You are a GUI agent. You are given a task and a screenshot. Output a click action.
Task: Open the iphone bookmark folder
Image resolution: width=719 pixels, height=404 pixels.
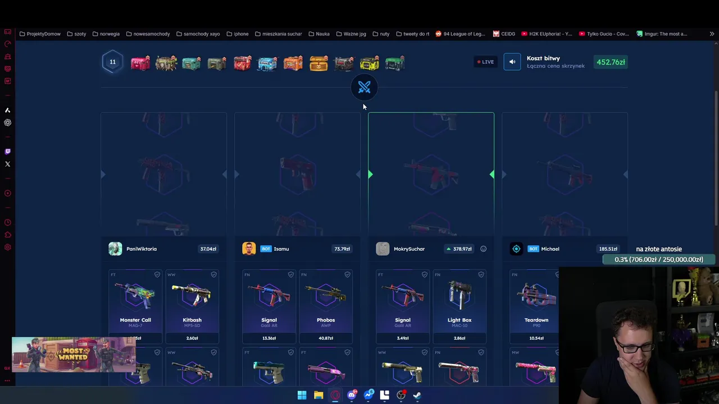click(x=237, y=34)
